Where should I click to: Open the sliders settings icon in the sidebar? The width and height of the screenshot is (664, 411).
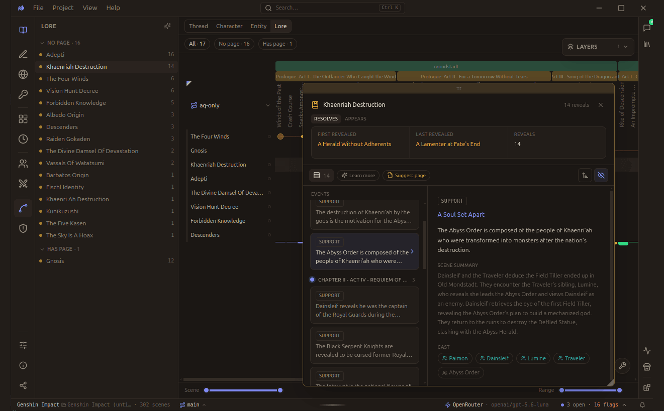tap(23, 345)
